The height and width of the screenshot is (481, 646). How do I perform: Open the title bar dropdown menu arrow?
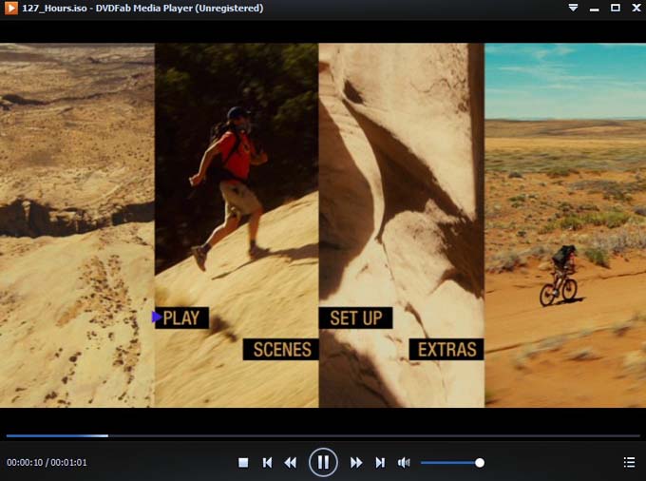pyautogui.click(x=573, y=8)
